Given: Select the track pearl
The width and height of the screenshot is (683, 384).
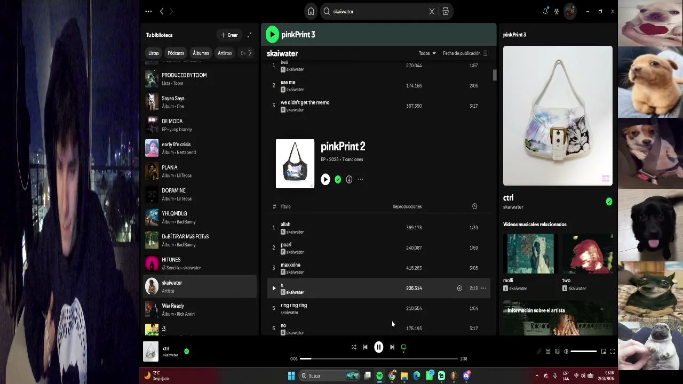Looking at the screenshot, I should coord(379,248).
